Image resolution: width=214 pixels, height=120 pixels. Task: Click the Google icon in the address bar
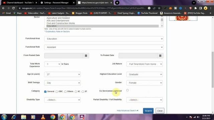tap(149, 8)
